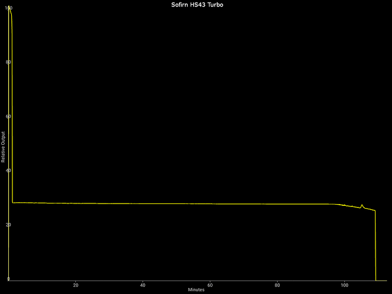This screenshot has height=294, width=392.
Task: Click the small bump near 105 minutes
Action: pyautogui.click(x=362, y=205)
